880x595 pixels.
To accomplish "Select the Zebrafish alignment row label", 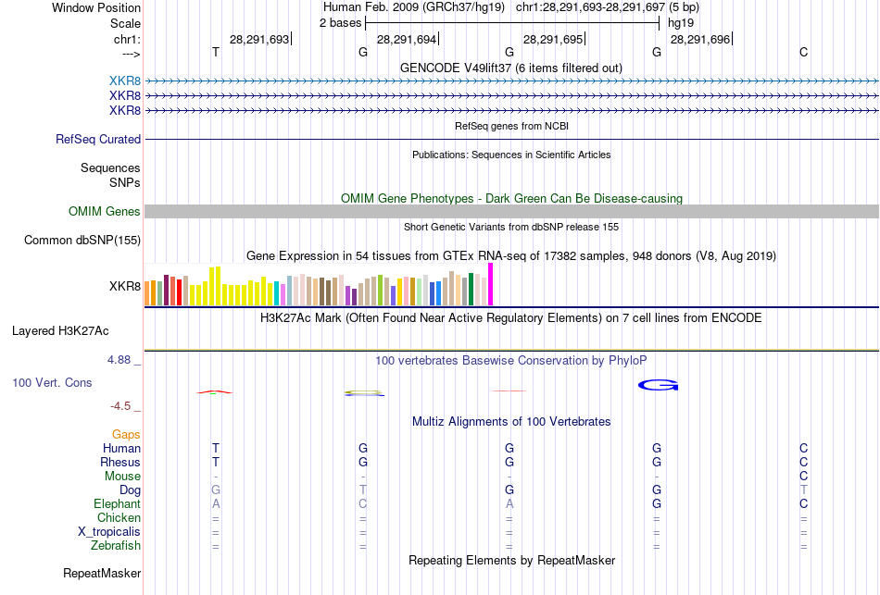I will point(116,545).
